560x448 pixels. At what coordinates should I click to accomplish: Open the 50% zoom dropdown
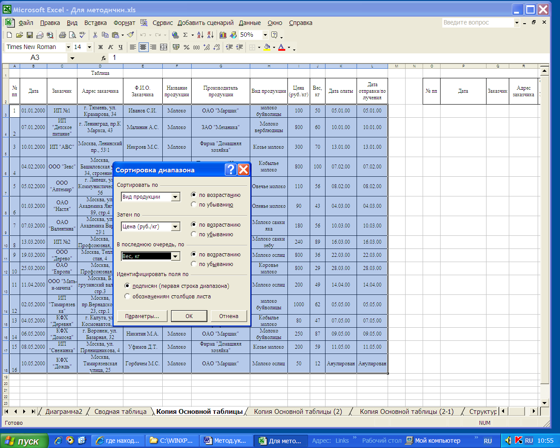(265, 35)
